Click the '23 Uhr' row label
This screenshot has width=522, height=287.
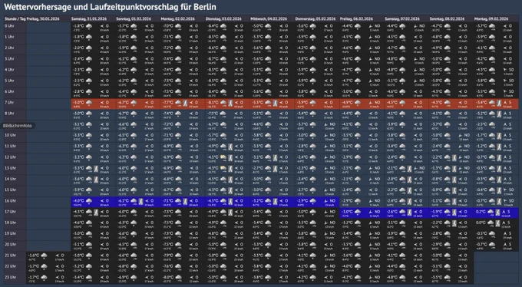click(x=10, y=277)
